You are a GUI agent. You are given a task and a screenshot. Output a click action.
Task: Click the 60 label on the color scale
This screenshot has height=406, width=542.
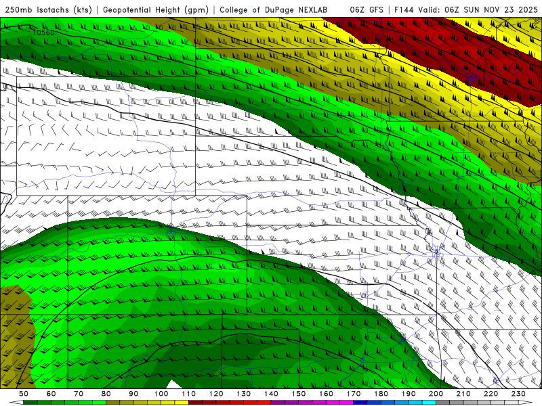click(x=51, y=394)
